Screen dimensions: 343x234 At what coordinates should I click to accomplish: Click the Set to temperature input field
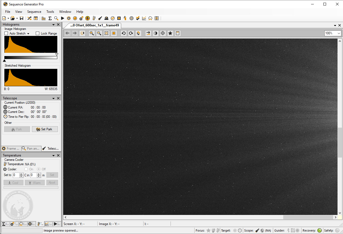[16, 175]
